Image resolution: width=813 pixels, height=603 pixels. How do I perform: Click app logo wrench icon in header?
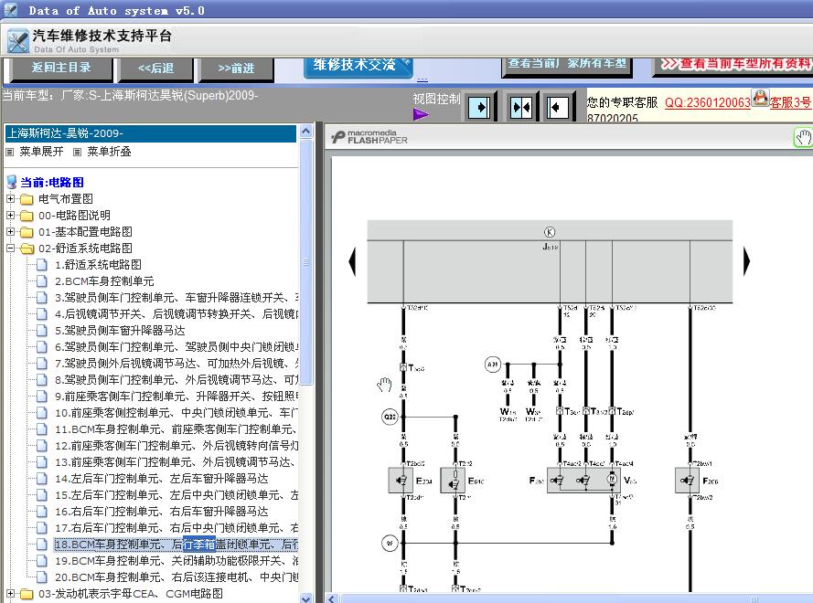tap(18, 41)
